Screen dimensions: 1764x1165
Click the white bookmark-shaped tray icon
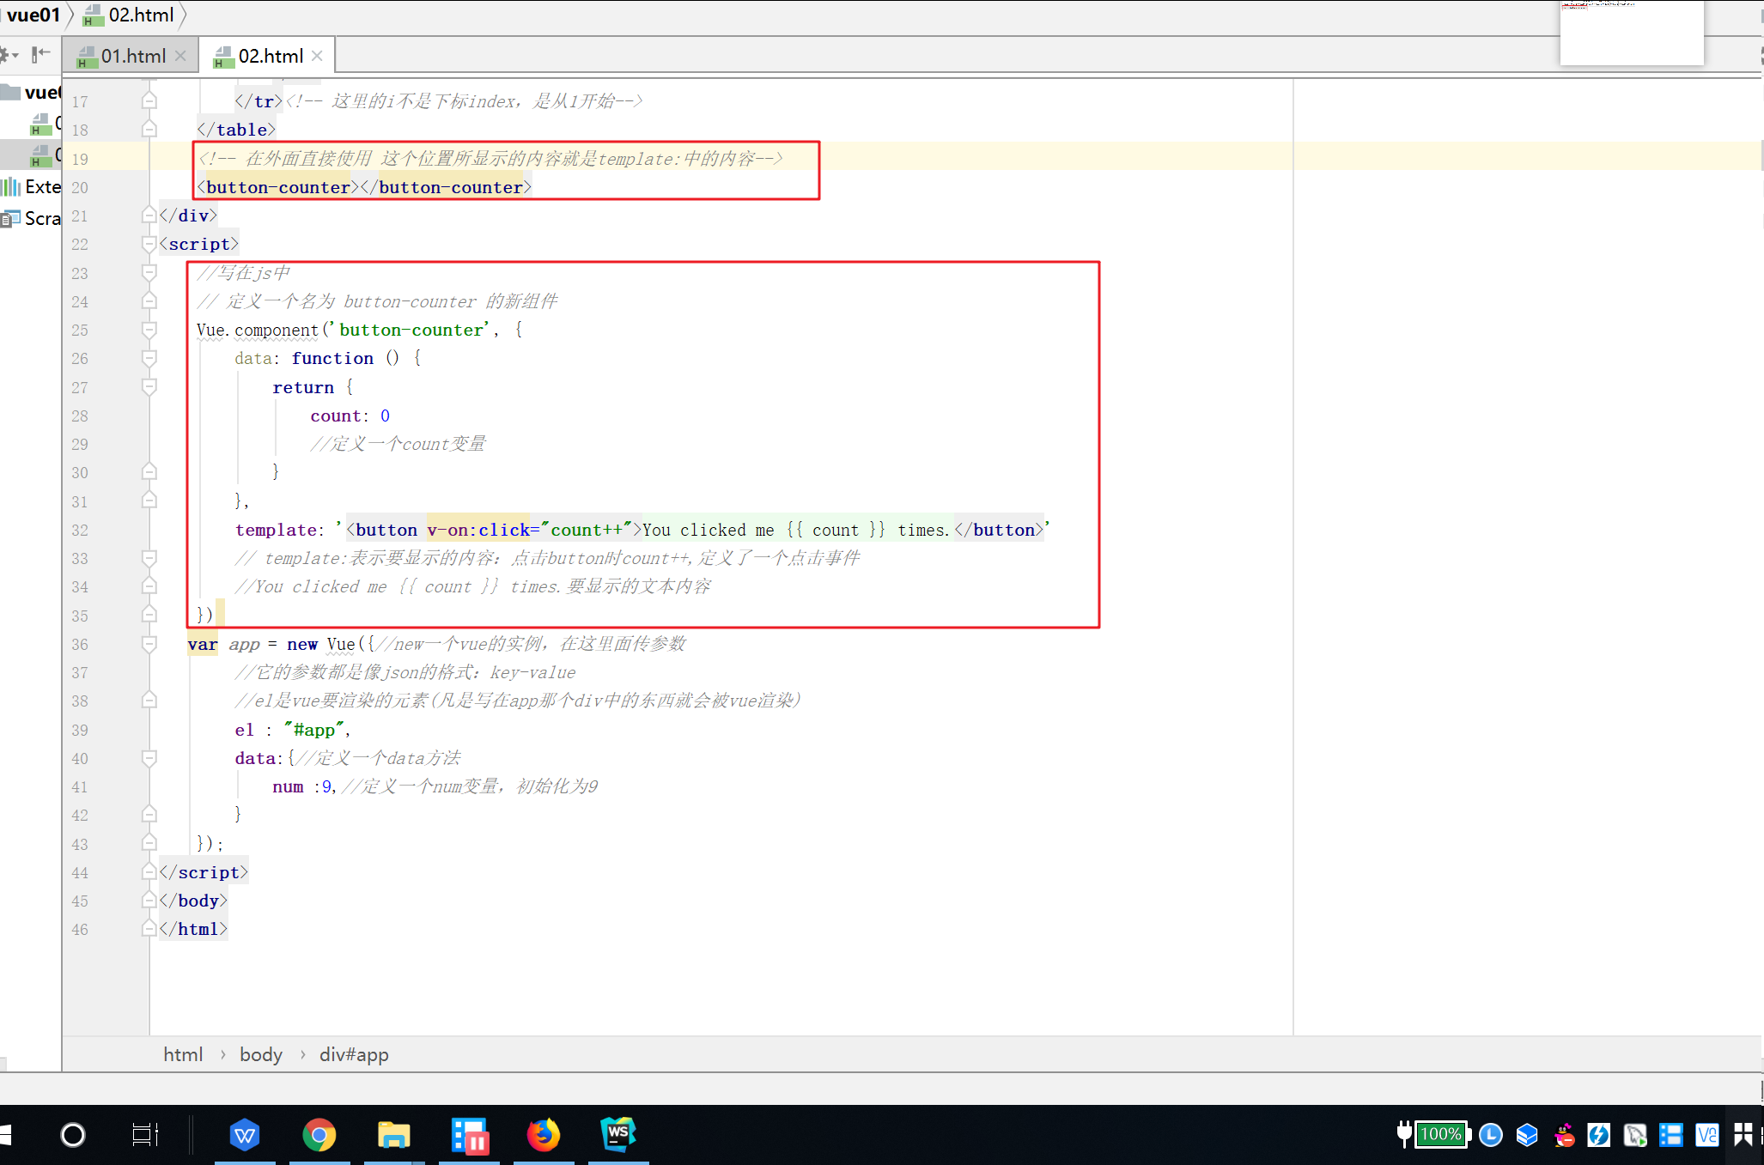point(1743,1135)
